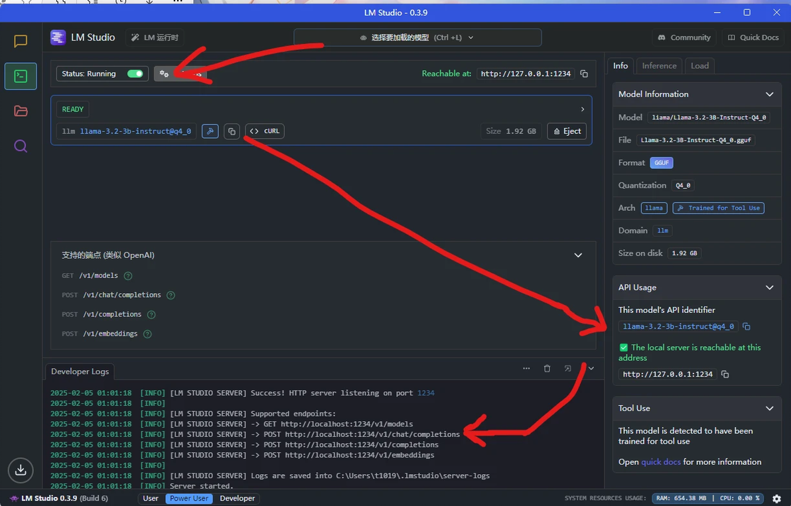Open Quick Docs
This screenshot has width=791, height=506.
point(753,37)
